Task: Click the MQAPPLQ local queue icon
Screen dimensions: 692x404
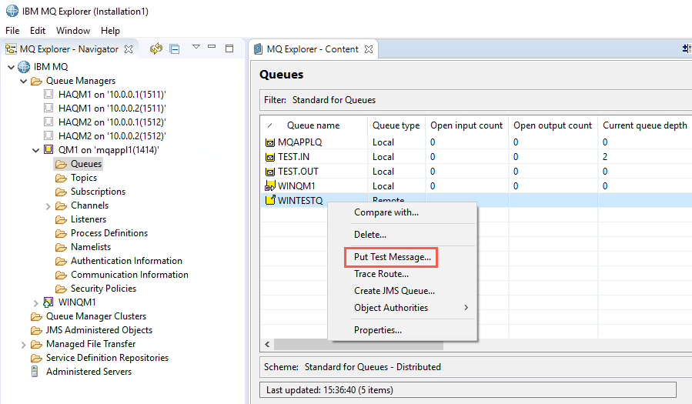Action: 269,142
